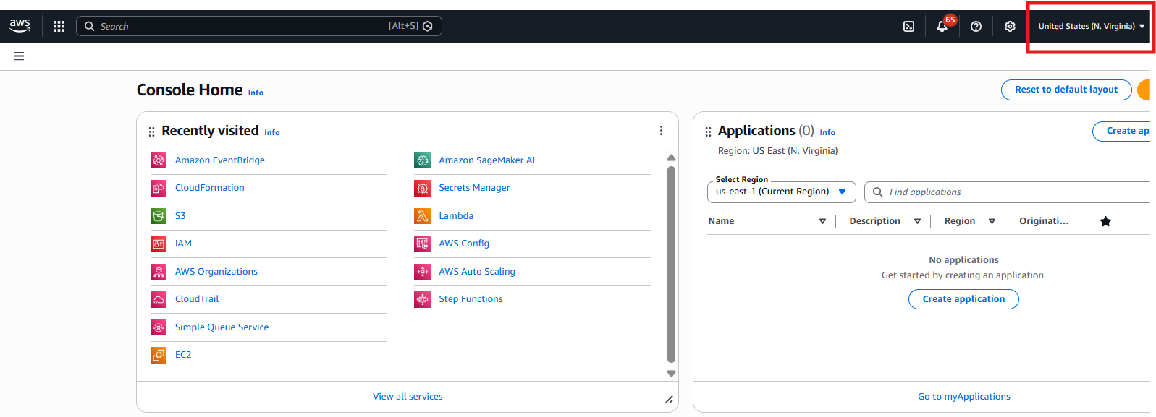Click the Step Functions icon
Screen dimensions: 1156x417
pos(422,299)
